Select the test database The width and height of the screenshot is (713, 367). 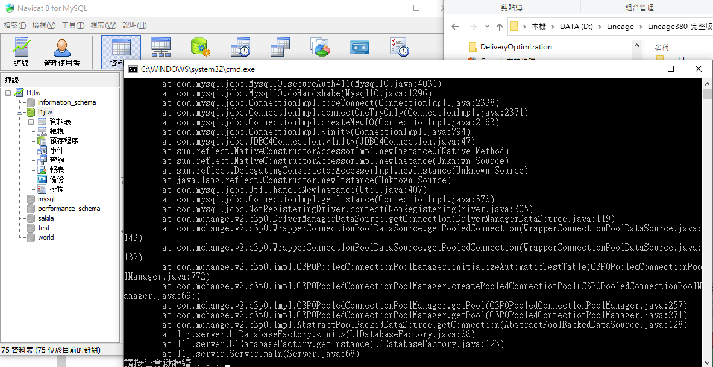pyautogui.click(x=44, y=228)
